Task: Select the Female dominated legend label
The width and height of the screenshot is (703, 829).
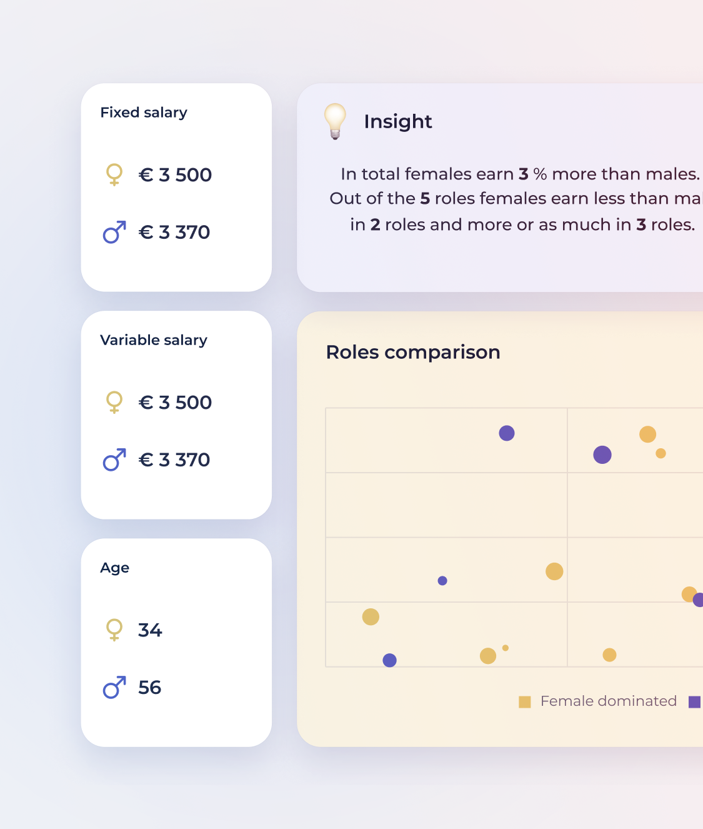Action: (x=609, y=701)
